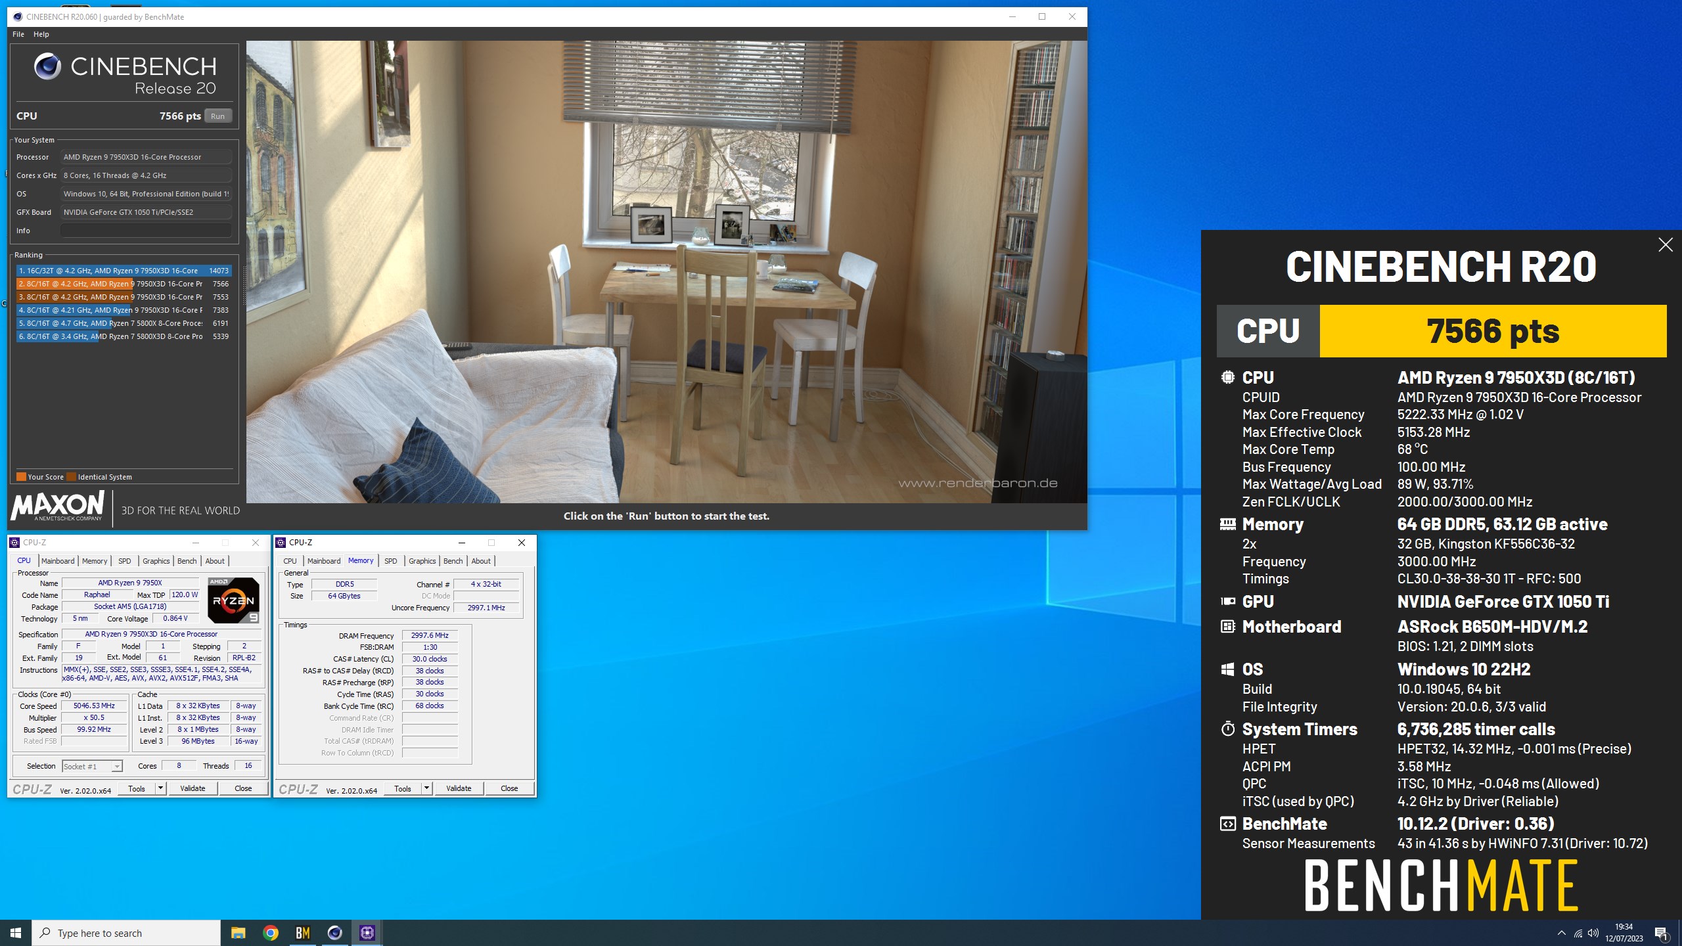The image size is (1682, 946).
Task: Click Tools button in left CPU-Z window
Action: (x=137, y=789)
